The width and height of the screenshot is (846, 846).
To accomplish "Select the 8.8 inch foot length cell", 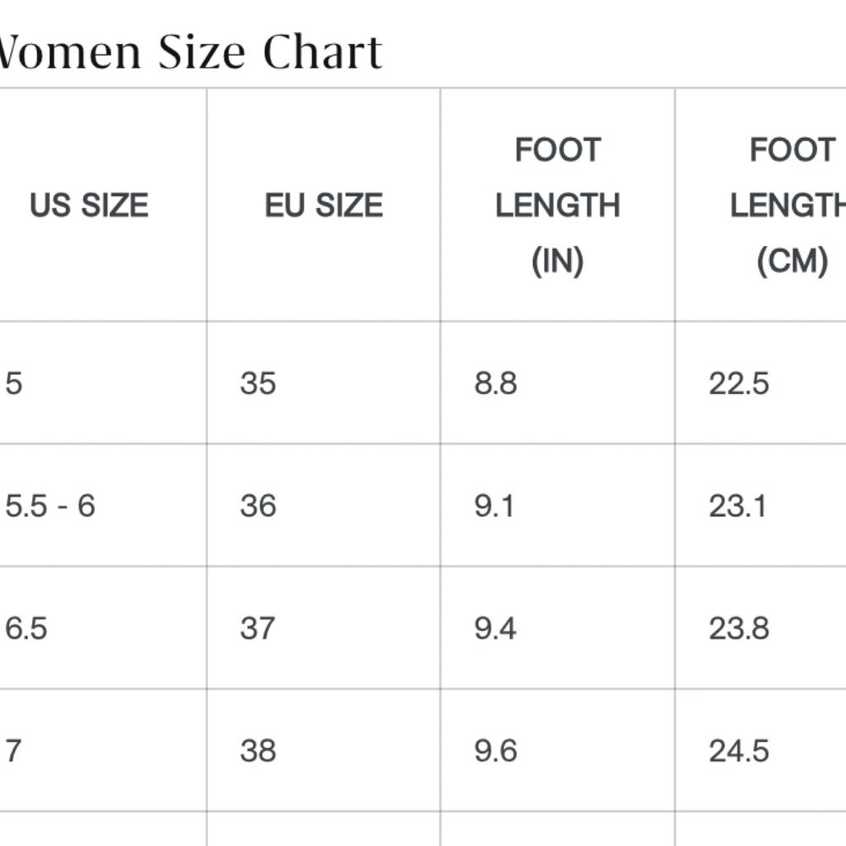I will tap(558, 383).
